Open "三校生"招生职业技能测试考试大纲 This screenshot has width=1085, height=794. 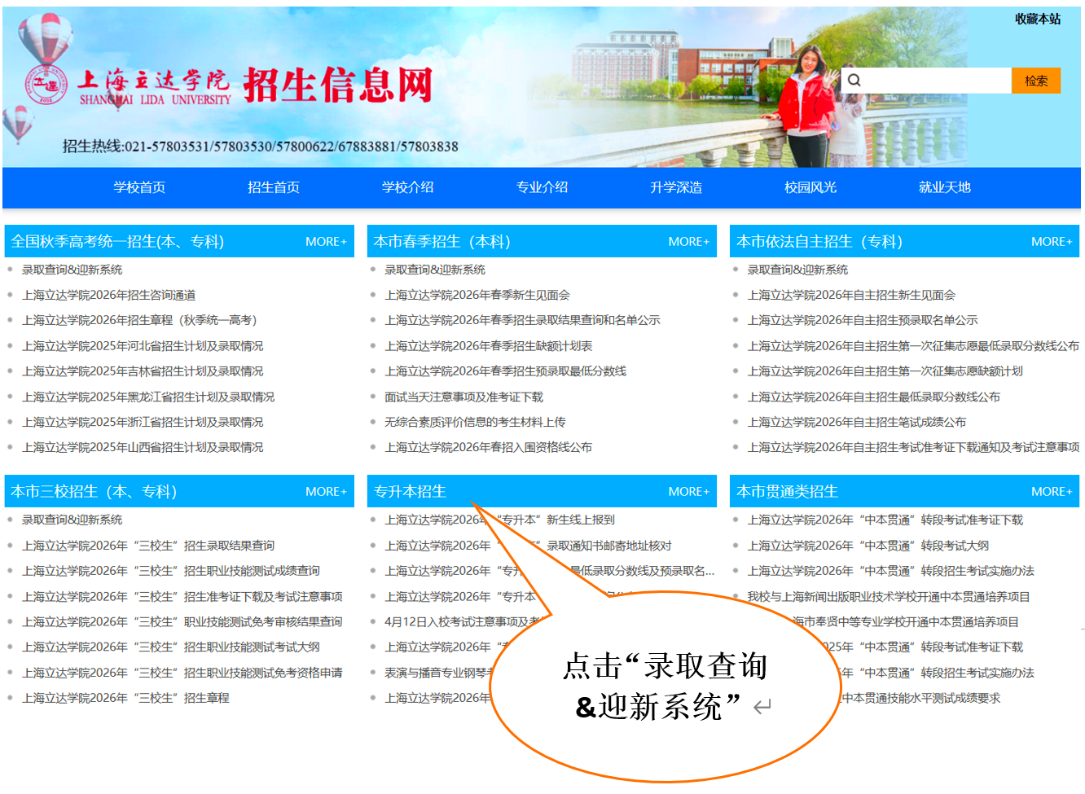[171, 647]
